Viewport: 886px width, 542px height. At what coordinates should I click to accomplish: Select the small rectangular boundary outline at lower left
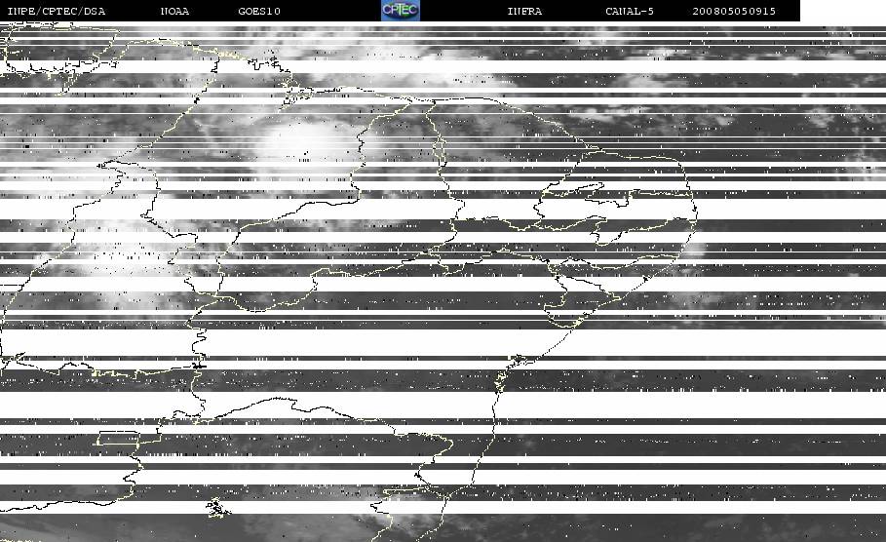118,438
